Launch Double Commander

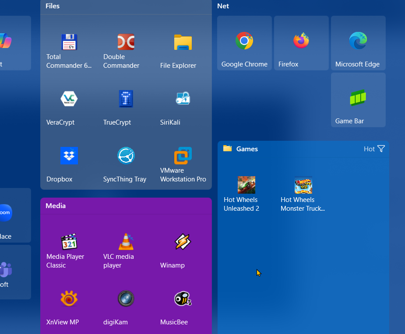(126, 49)
